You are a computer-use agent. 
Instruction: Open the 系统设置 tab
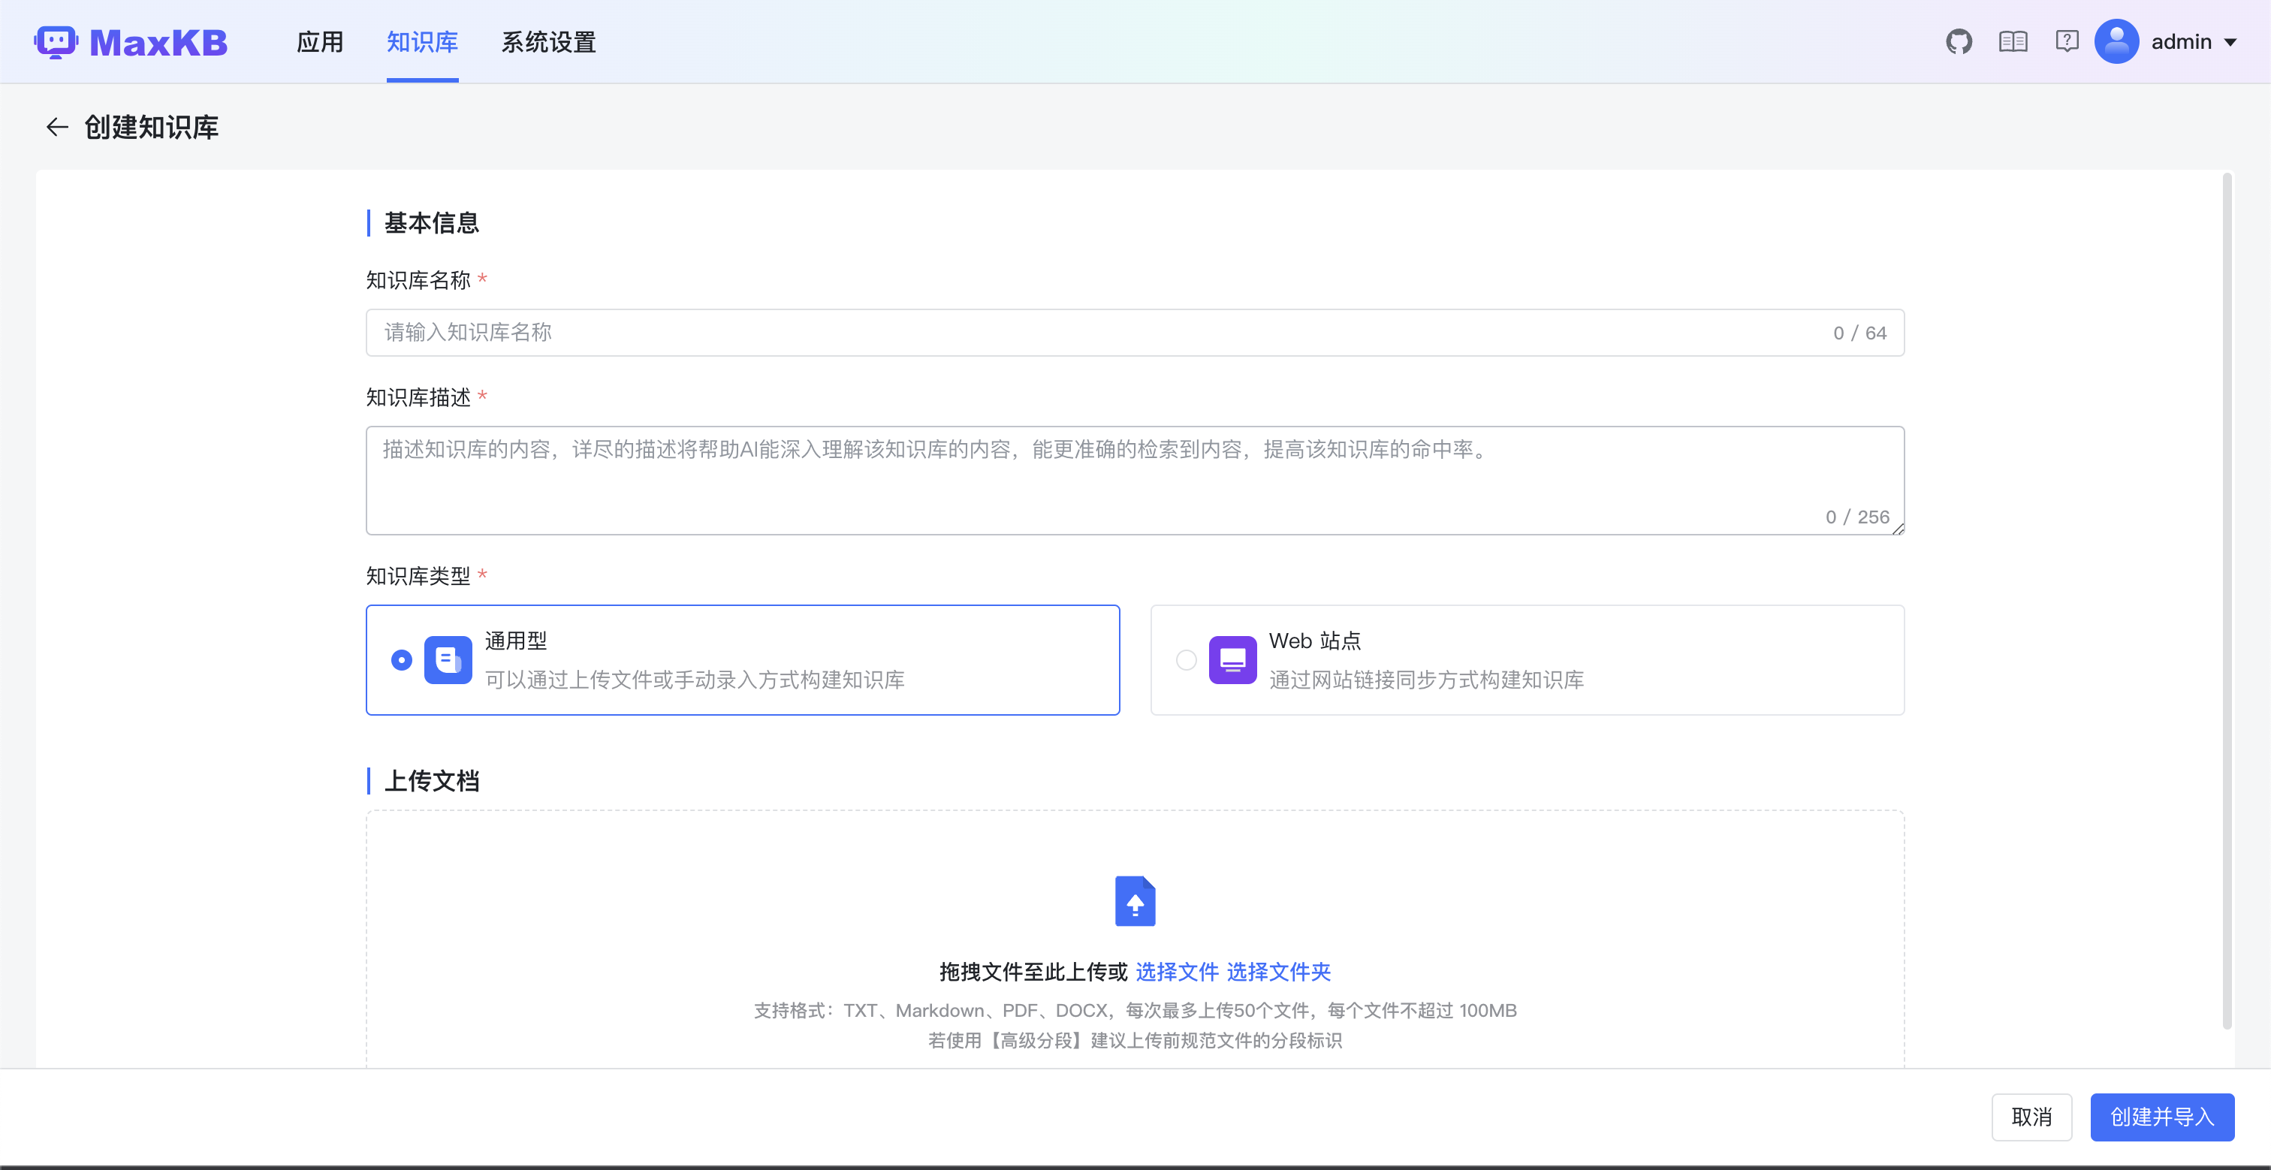click(548, 41)
